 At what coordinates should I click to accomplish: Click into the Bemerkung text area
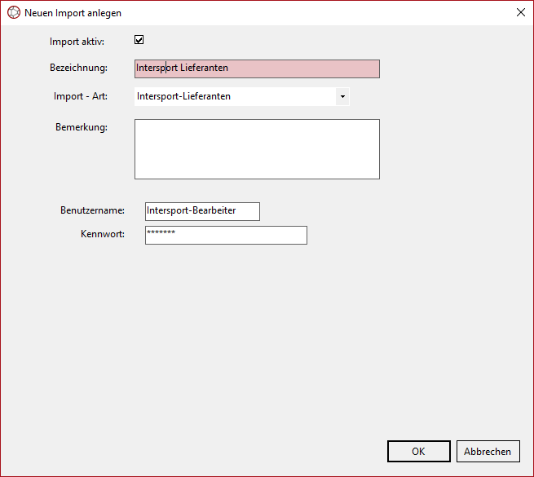(257, 149)
